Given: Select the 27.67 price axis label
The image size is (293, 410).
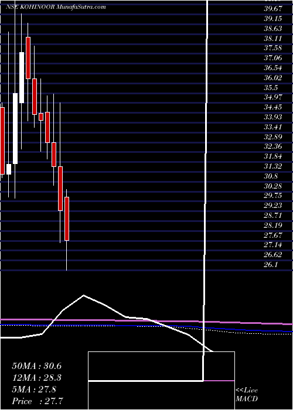Looking at the screenshot, I should coord(273,235).
